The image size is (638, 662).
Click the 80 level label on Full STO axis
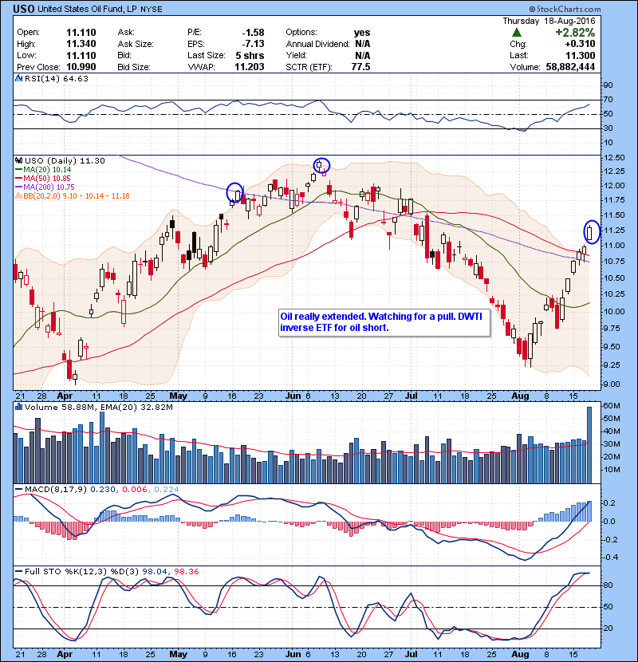tap(608, 585)
